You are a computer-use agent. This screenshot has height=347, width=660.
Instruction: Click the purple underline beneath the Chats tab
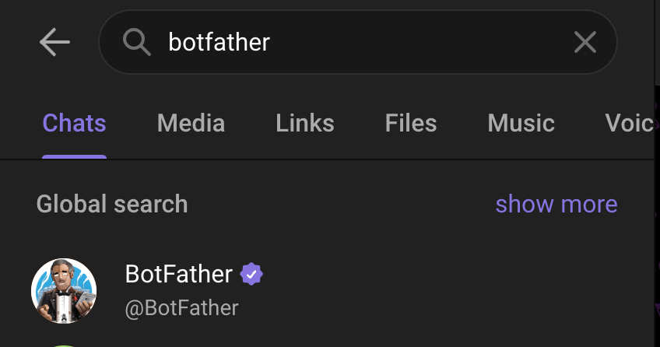(x=74, y=156)
